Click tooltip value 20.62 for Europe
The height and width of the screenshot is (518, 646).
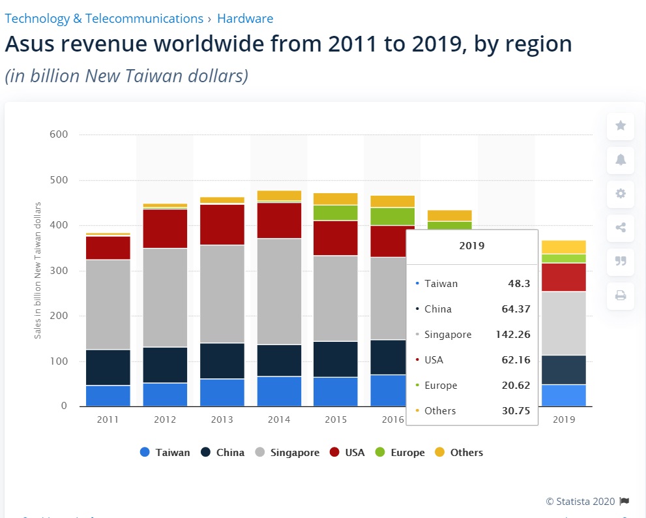(516, 385)
